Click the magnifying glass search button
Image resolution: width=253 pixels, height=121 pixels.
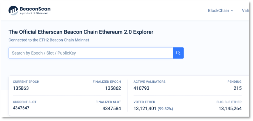pyautogui.click(x=178, y=53)
